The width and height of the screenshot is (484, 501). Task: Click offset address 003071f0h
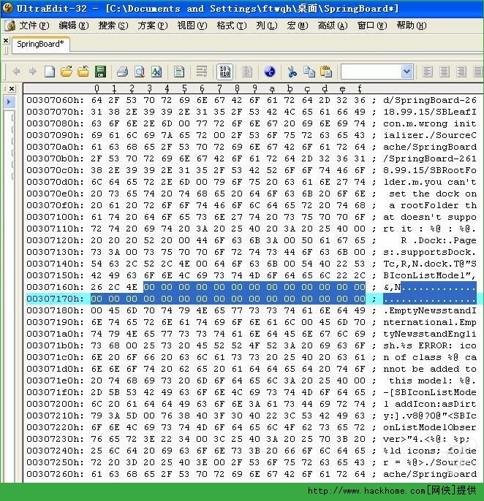[55, 392]
